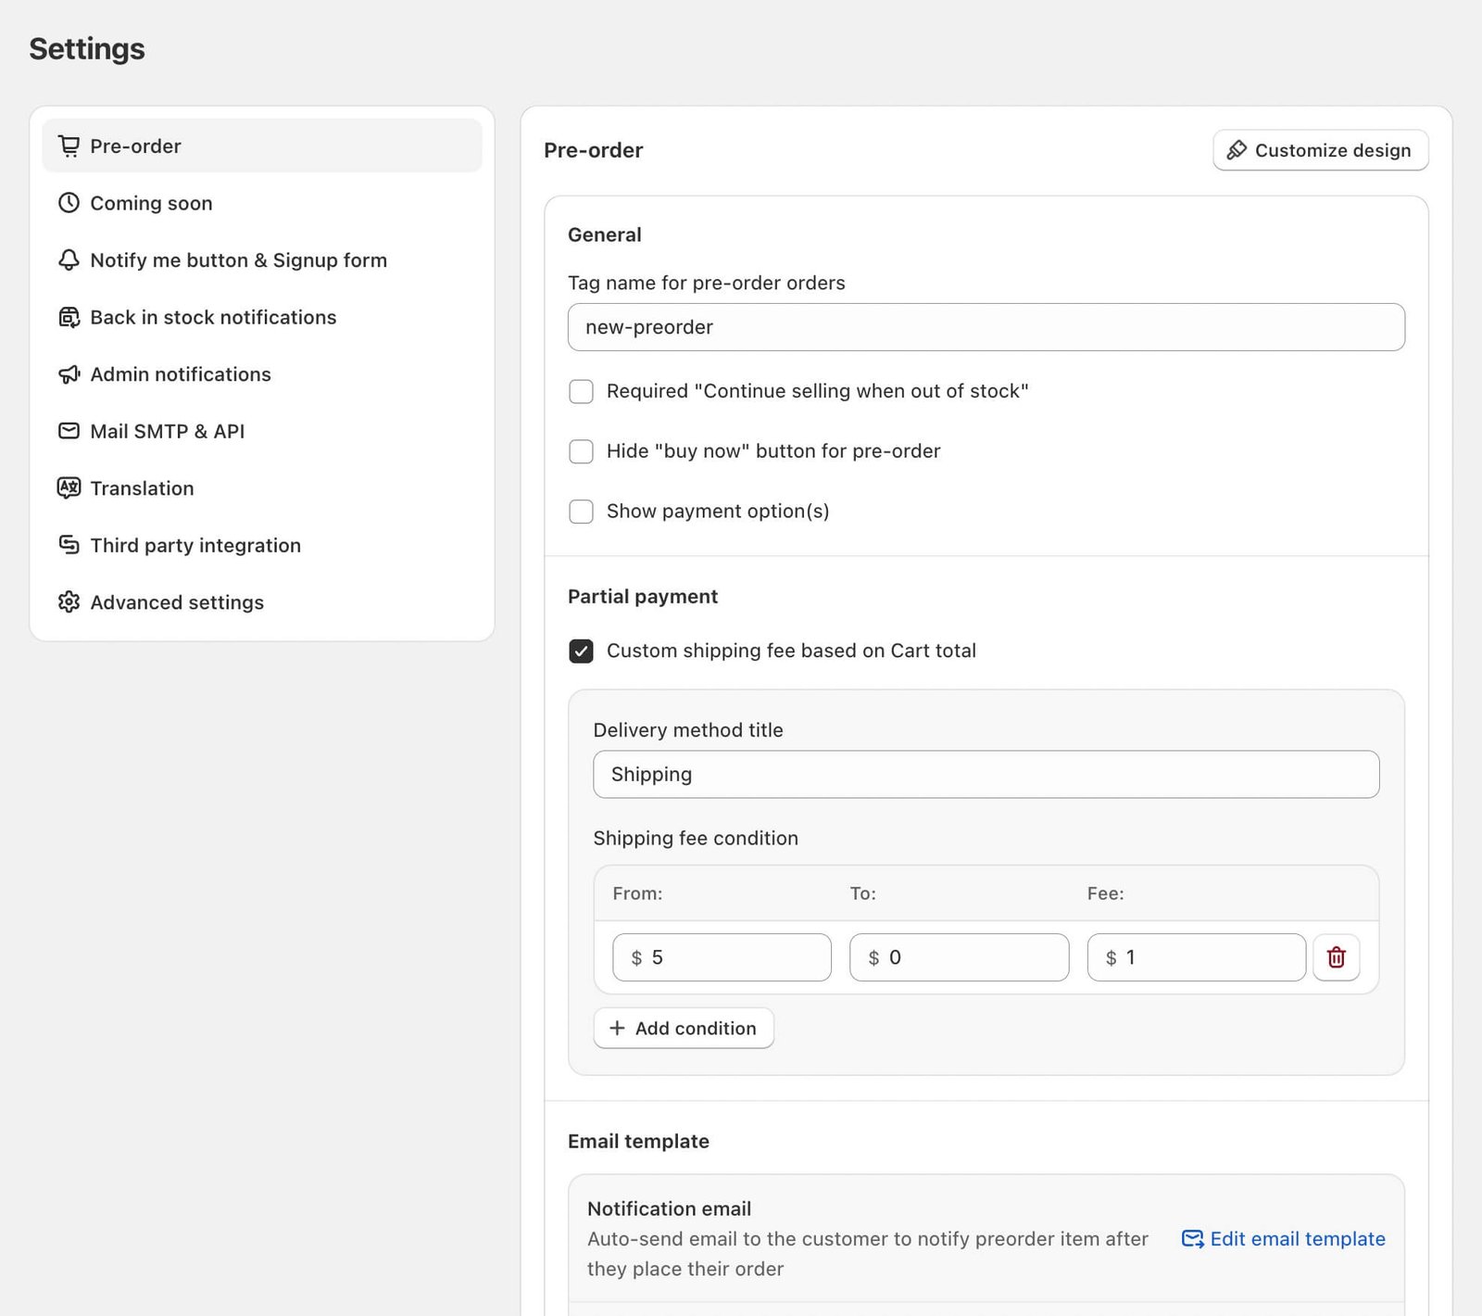1482x1316 pixels.
Task: Click the Delivery method title input
Action: pos(986,774)
